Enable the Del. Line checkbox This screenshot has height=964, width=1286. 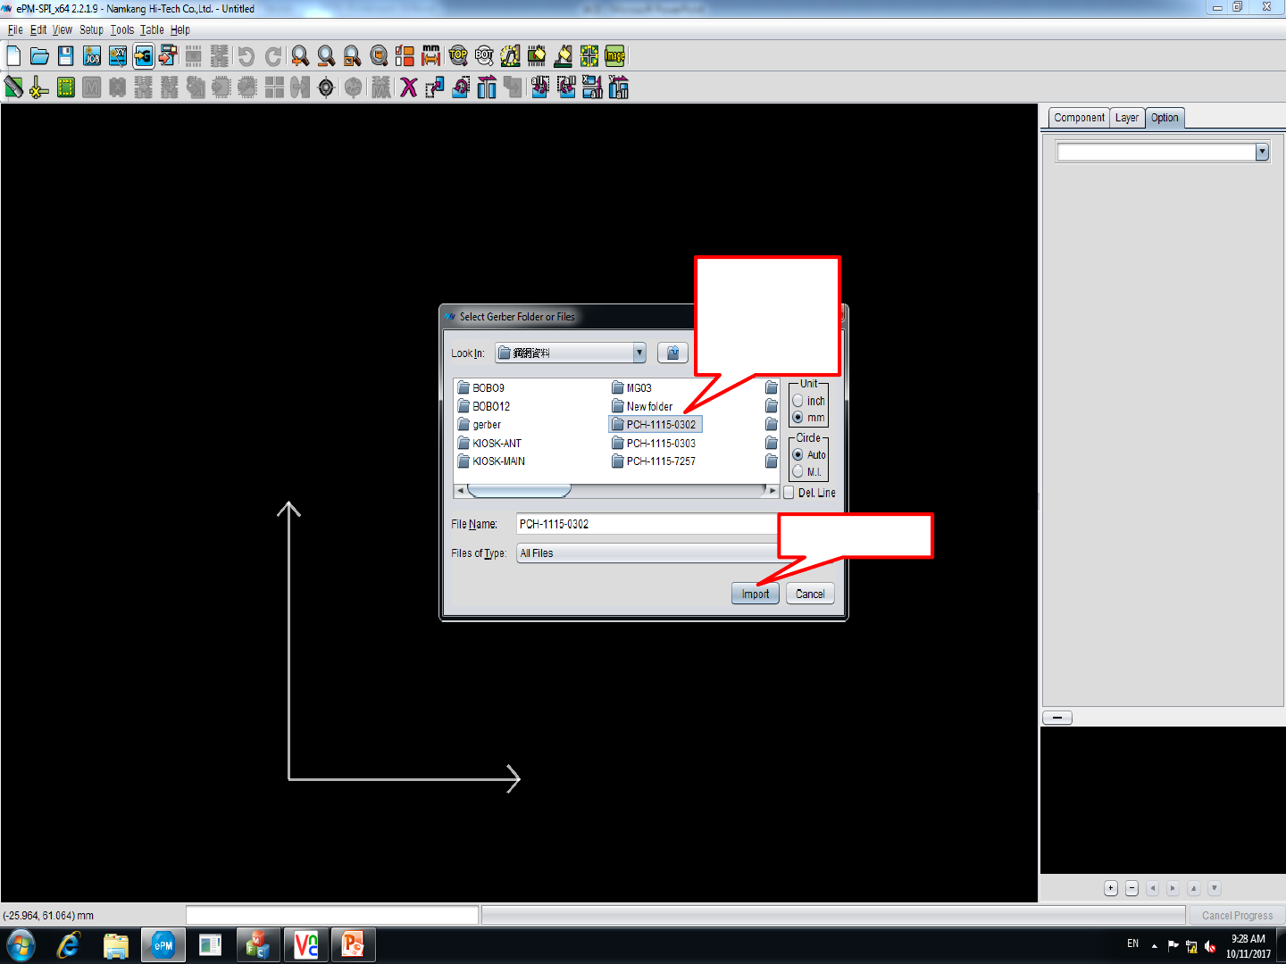tap(789, 493)
